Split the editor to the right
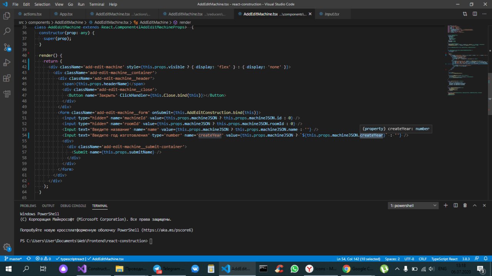 (x=475, y=14)
